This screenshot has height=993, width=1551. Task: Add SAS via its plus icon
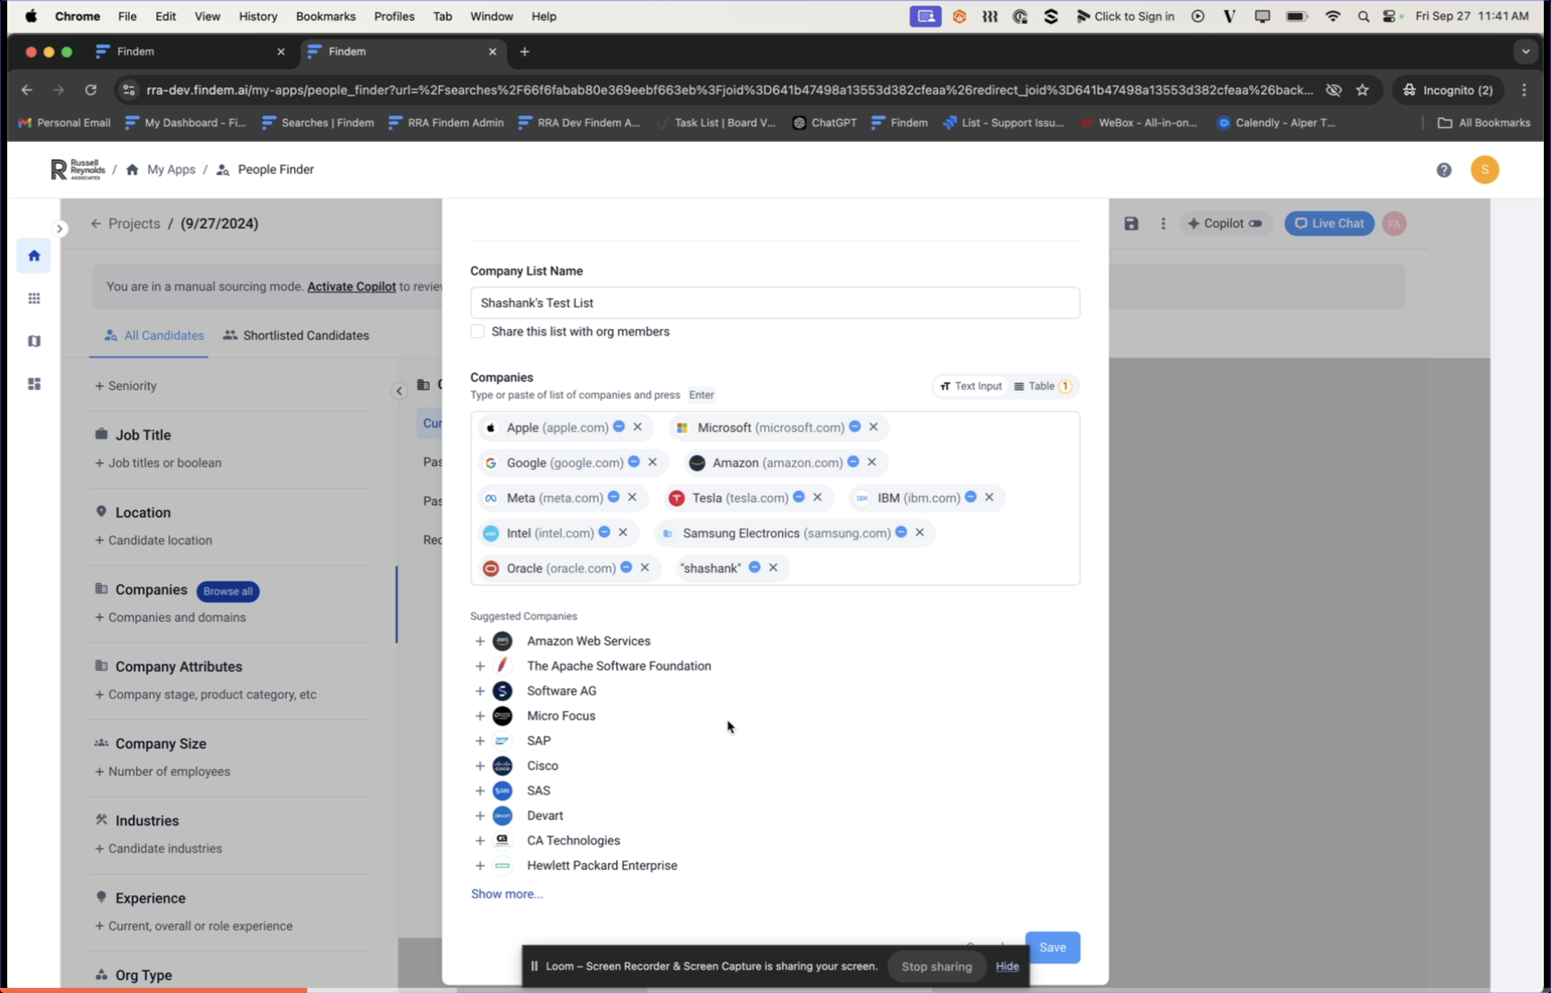click(480, 791)
